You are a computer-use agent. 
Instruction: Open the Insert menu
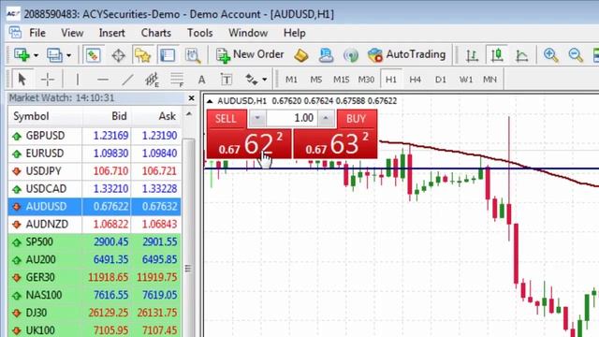(112, 34)
